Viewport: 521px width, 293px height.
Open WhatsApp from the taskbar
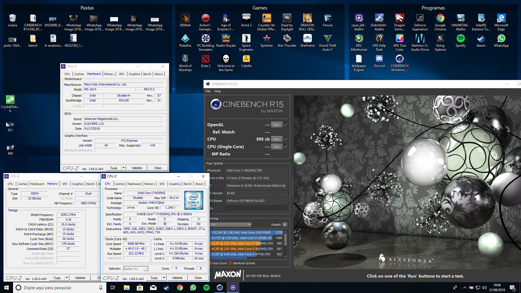[x=193, y=288]
